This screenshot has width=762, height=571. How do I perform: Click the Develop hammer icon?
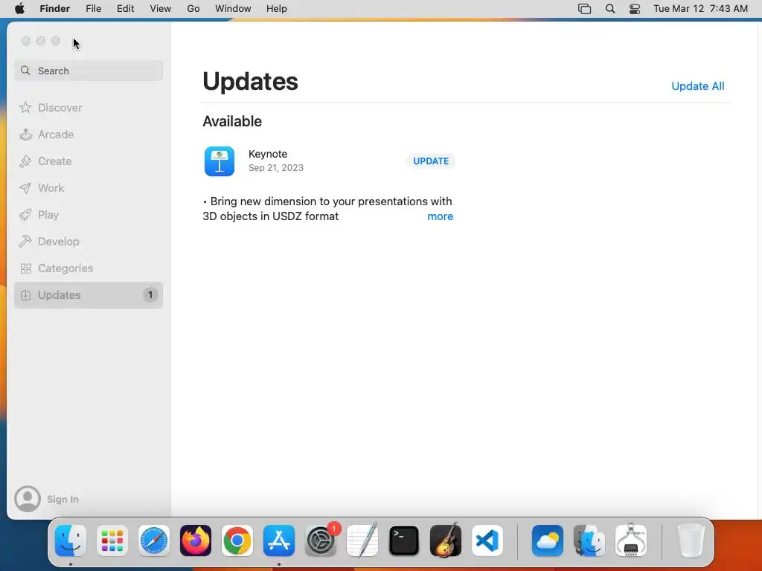click(25, 242)
